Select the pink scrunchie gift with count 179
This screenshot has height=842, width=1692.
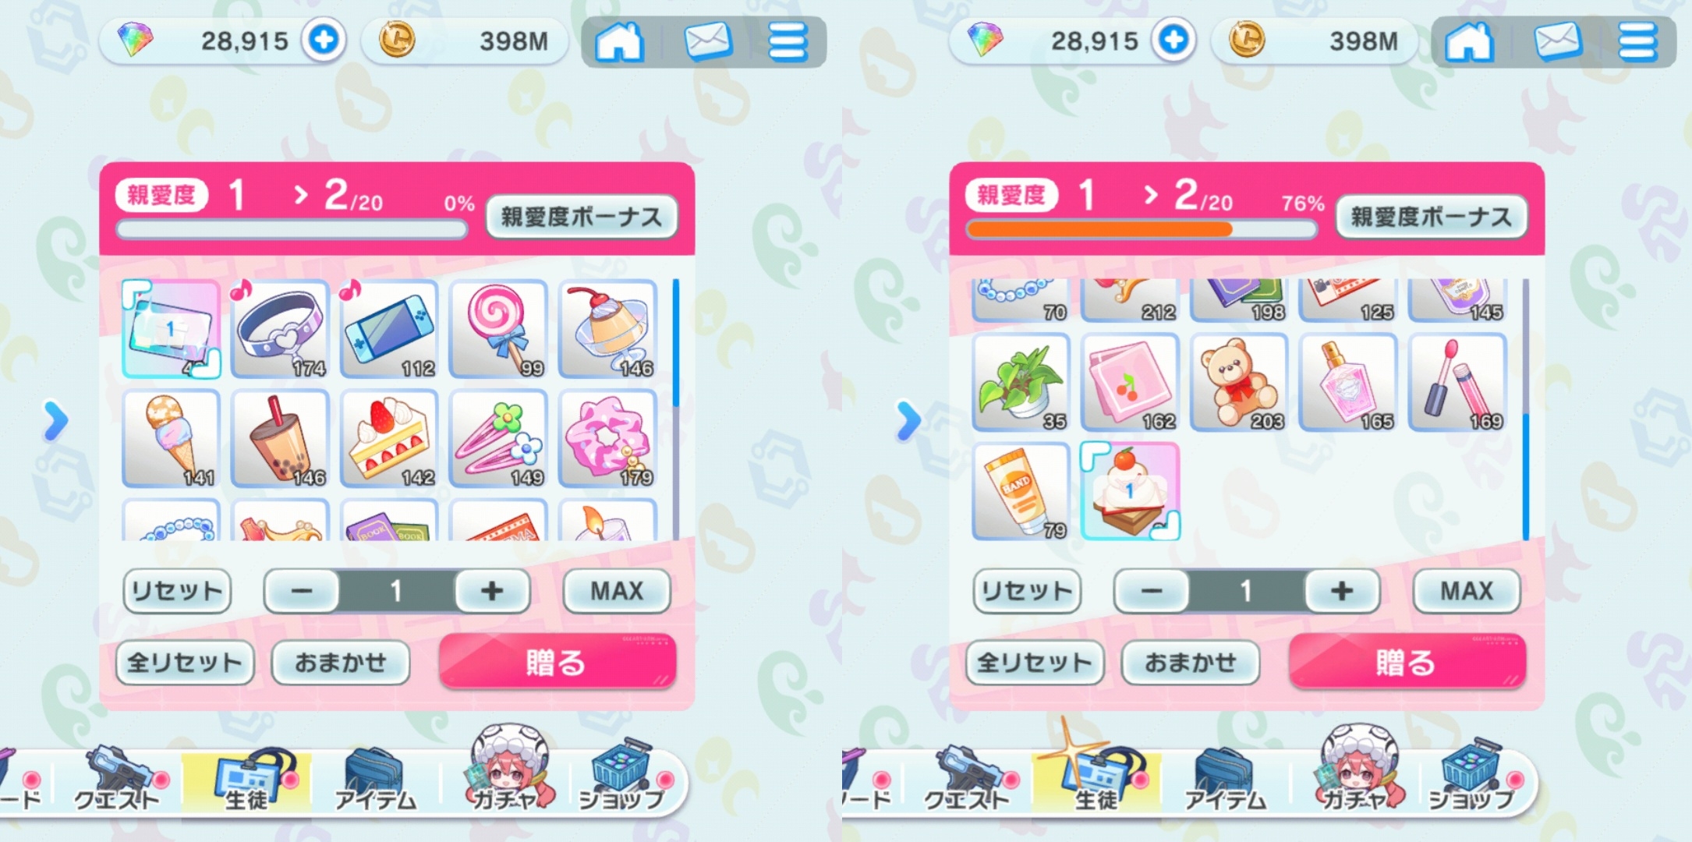coord(607,439)
